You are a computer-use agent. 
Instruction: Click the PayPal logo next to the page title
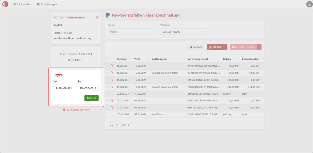108,15
